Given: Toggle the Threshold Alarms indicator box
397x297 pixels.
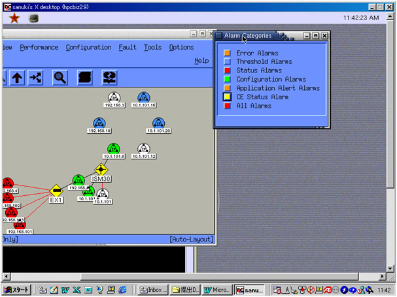Looking at the screenshot, I should (x=227, y=62).
